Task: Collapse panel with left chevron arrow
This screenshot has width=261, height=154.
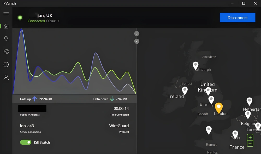Action: (137, 41)
